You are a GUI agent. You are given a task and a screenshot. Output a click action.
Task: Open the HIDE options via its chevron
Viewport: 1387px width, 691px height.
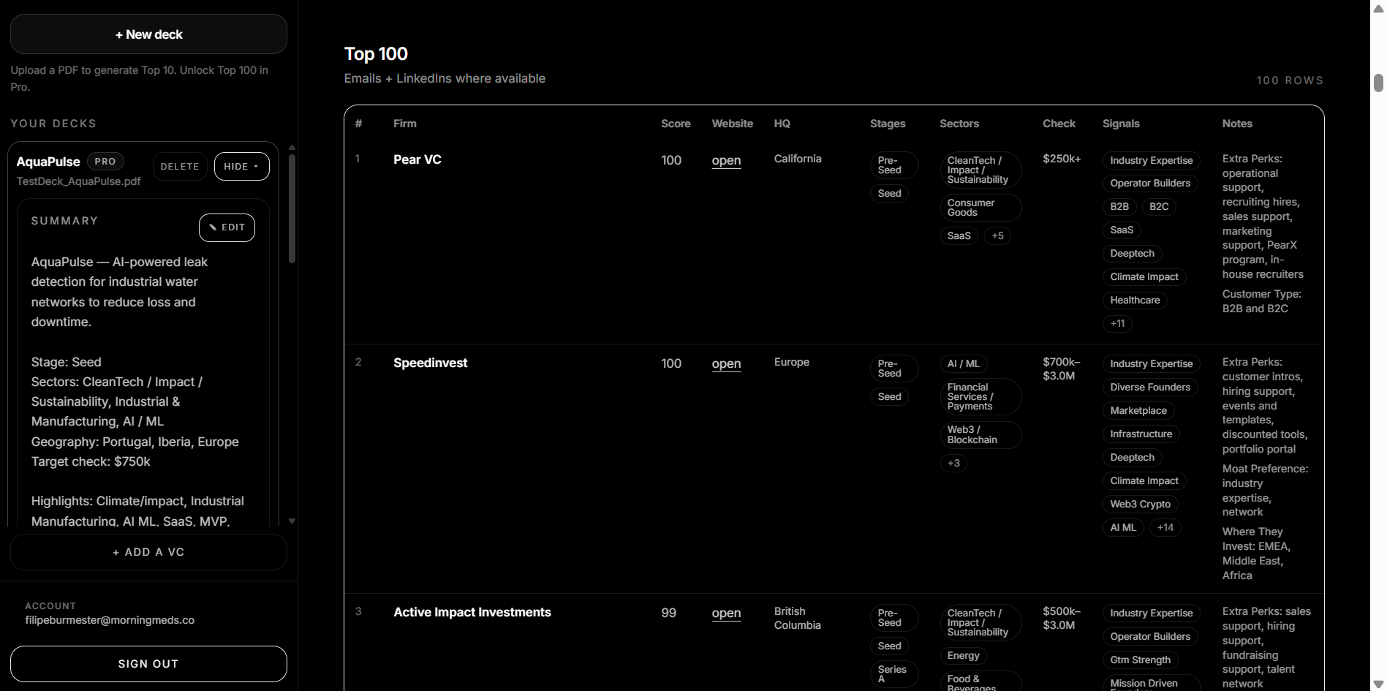255,167
